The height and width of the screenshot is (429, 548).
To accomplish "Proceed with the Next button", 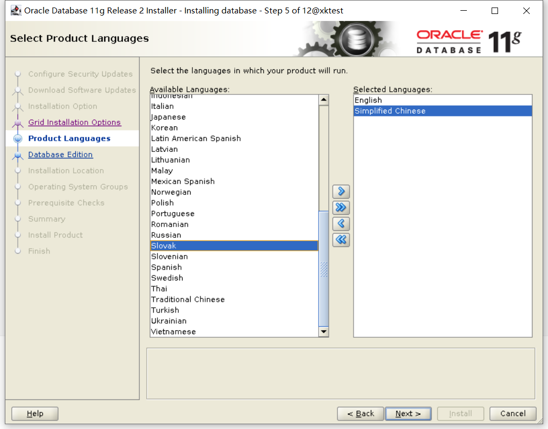I will click(408, 413).
